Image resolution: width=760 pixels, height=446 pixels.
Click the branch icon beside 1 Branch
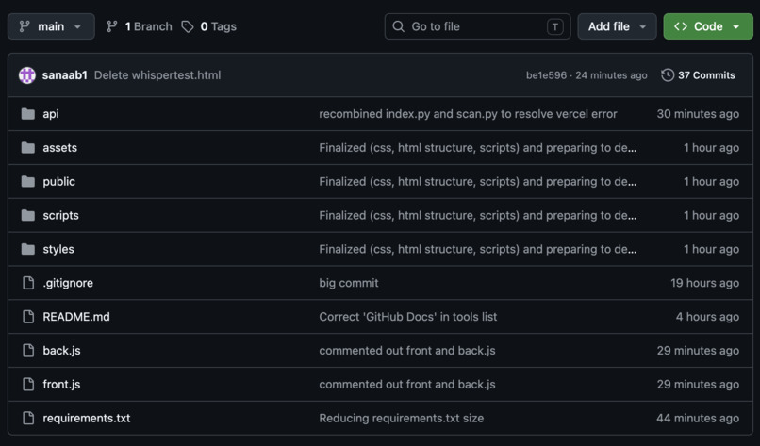coord(112,26)
